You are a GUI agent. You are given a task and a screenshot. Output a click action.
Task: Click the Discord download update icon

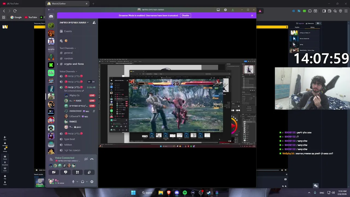pyautogui.click(x=233, y=10)
